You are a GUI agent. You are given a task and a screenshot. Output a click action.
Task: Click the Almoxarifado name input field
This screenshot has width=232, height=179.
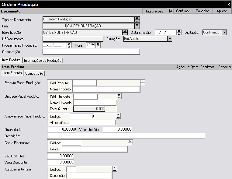(93, 123)
